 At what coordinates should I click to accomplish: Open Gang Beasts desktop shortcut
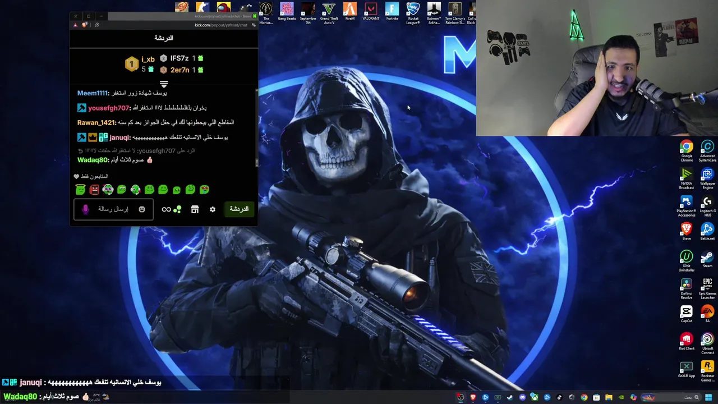(287, 11)
